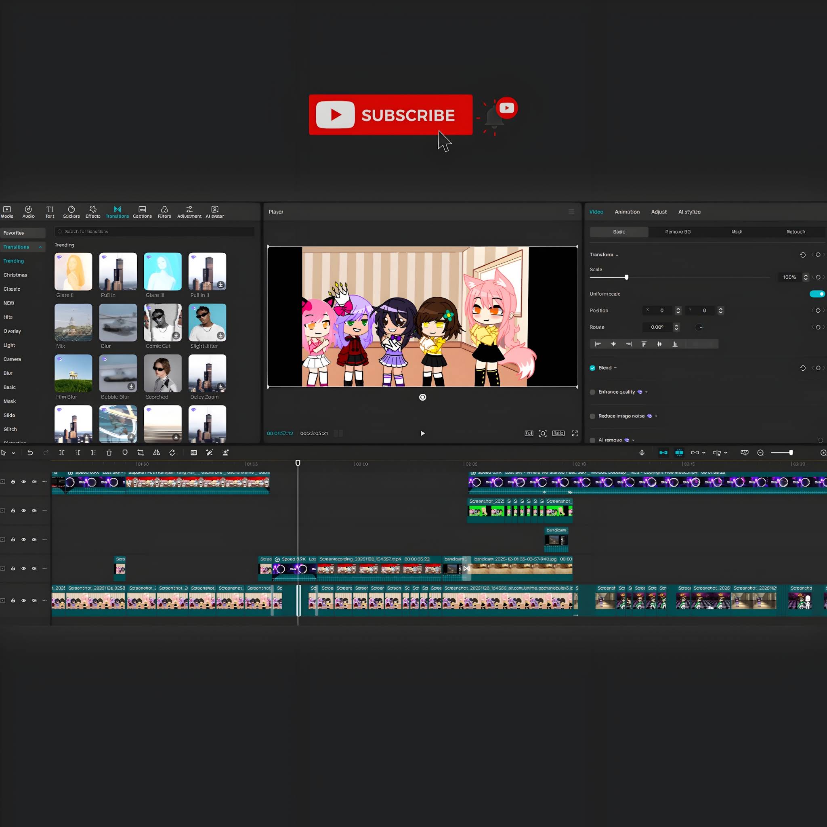The height and width of the screenshot is (827, 827).
Task: Click the Mirror flip icon
Action: coord(156,452)
